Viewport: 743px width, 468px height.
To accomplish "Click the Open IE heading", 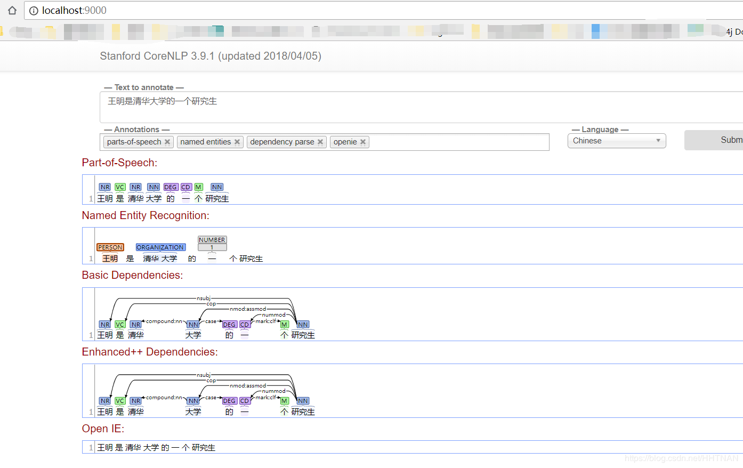I will tap(103, 429).
